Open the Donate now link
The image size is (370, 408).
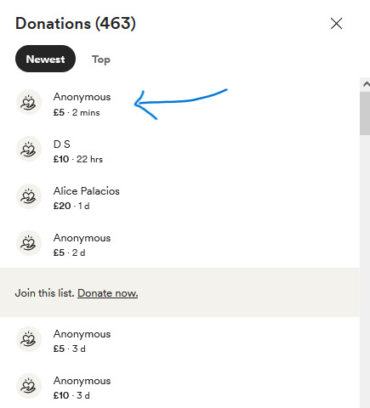pyautogui.click(x=108, y=293)
